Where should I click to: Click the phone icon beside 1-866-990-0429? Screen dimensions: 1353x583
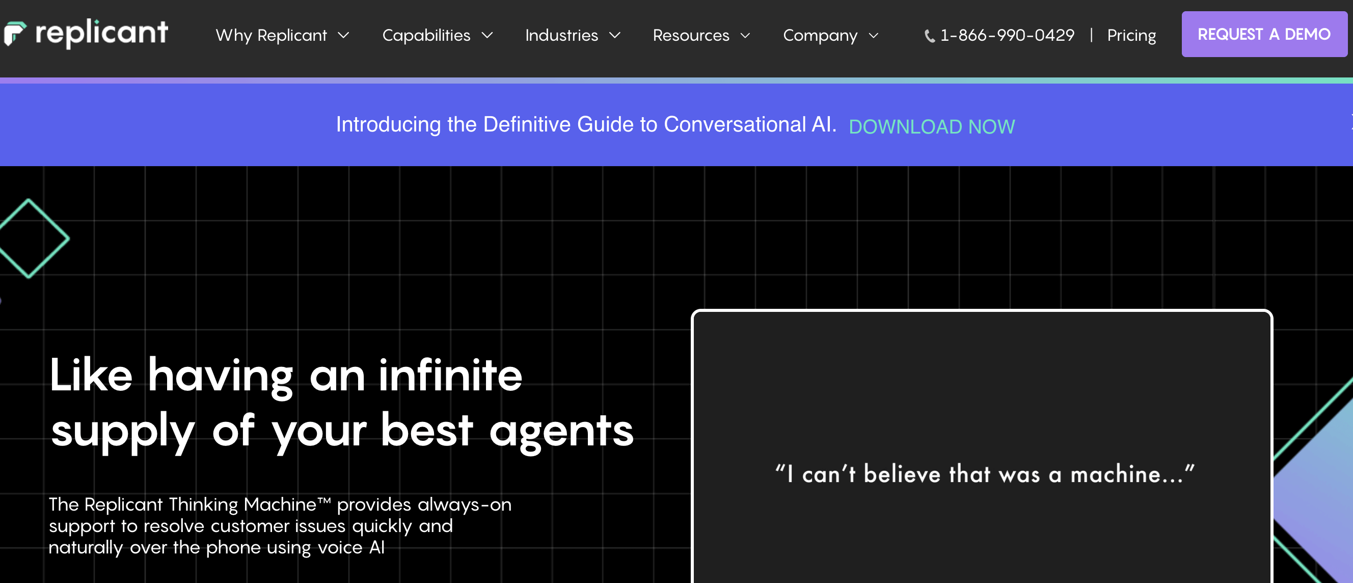(929, 36)
